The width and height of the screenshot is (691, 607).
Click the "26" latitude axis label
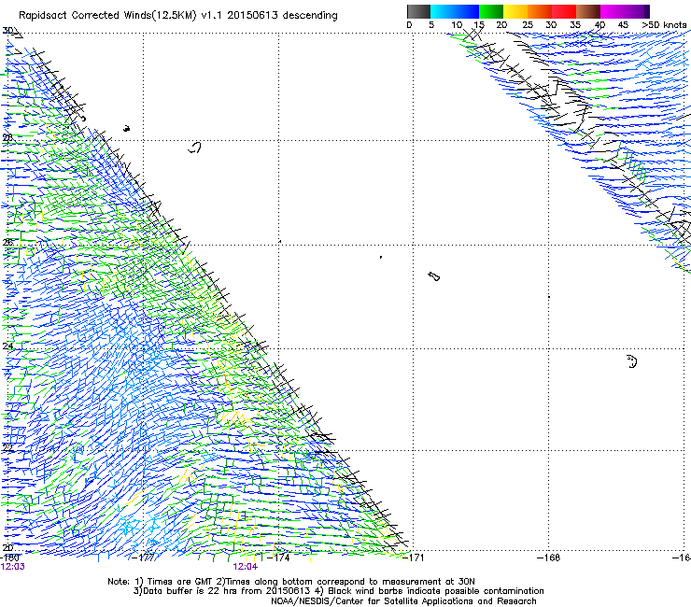pos(7,242)
